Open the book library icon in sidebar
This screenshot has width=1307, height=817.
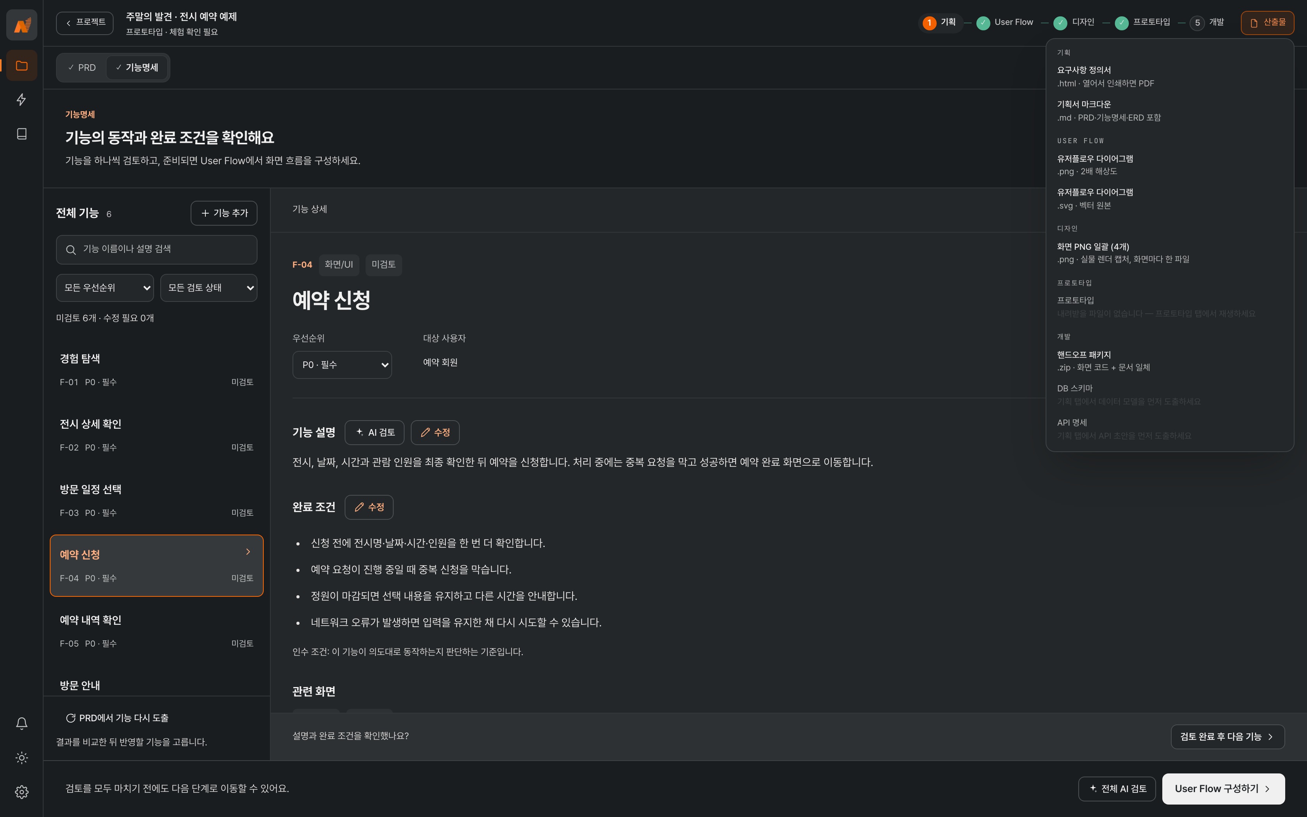[22, 133]
